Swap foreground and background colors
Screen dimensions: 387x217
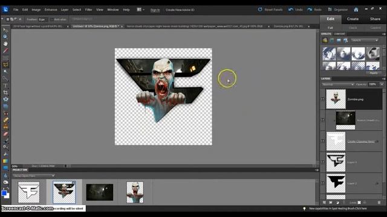coord(8,189)
